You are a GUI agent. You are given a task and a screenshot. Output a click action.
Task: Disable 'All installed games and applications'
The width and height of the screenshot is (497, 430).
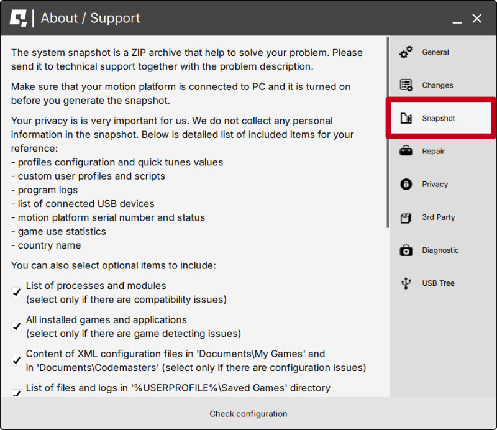(17, 326)
